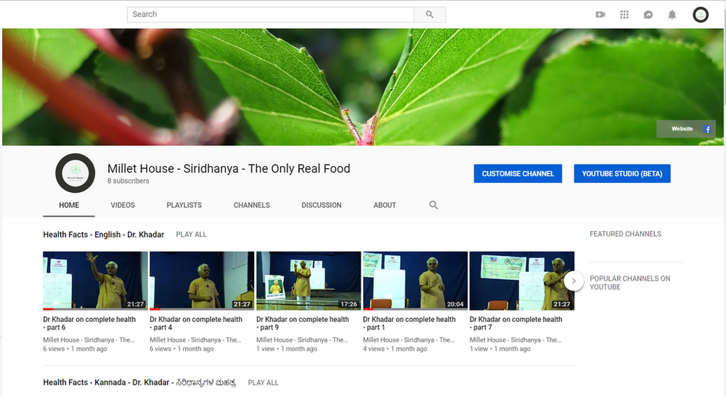Open the create video camera icon
This screenshot has height=396, width=726.
pyautogui.click(x=600, y=15)
